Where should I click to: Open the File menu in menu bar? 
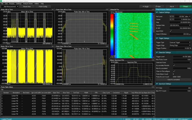2,4
